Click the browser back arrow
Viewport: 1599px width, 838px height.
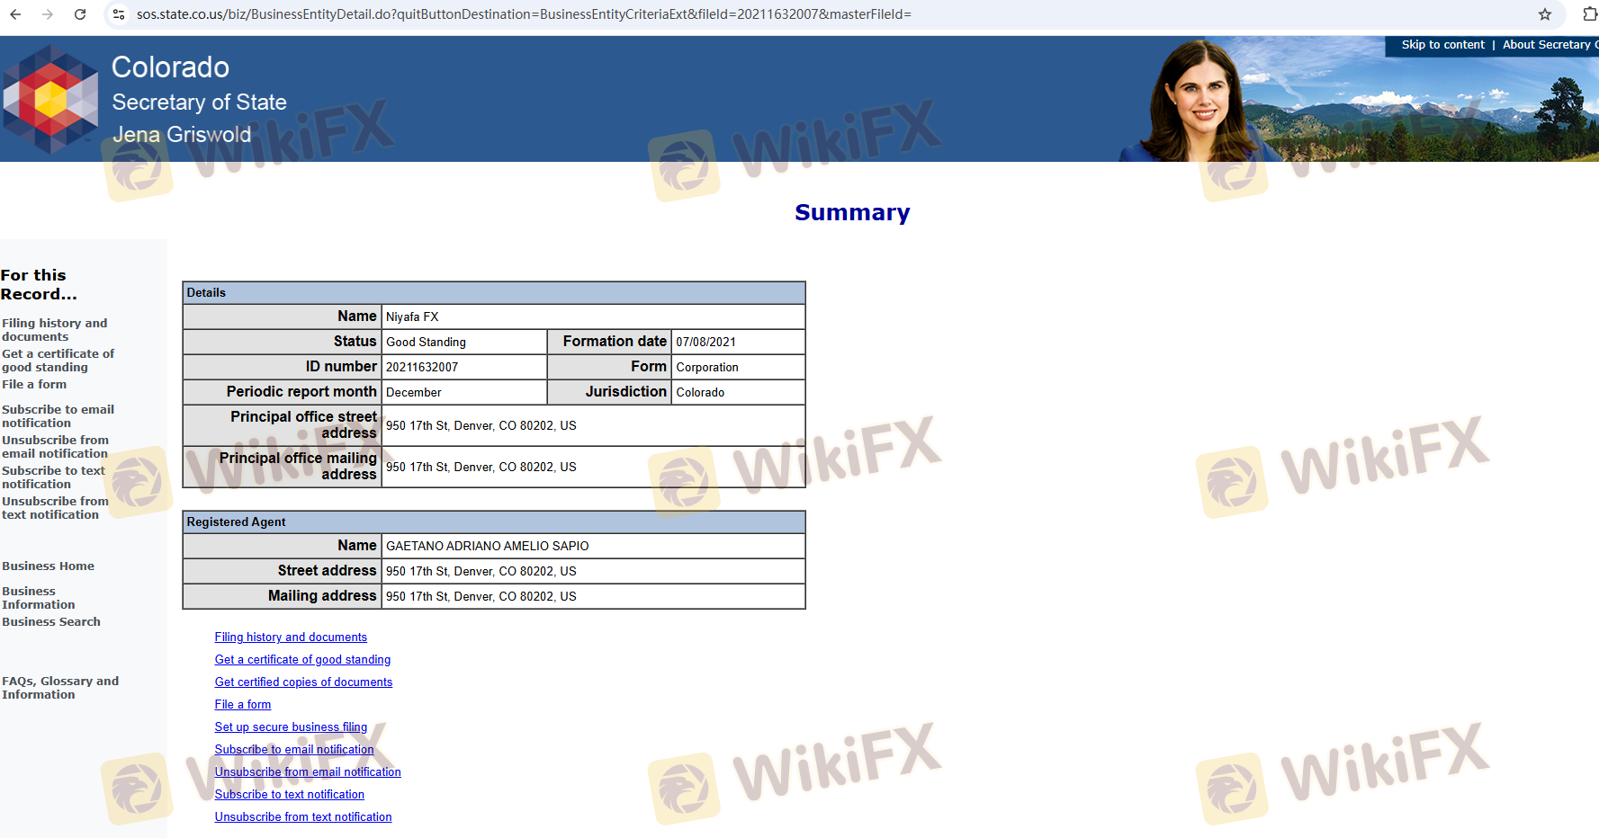pos(15,14)
